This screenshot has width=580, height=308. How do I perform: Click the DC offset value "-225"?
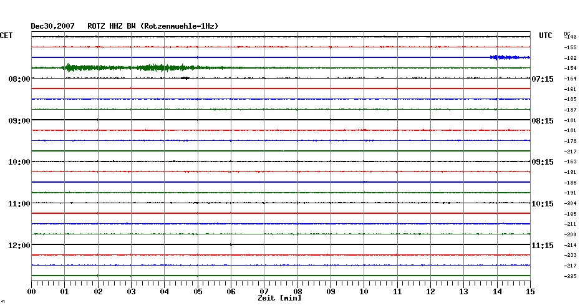point(571,276)
